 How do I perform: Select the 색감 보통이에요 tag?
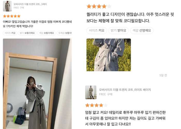point(47,33)
